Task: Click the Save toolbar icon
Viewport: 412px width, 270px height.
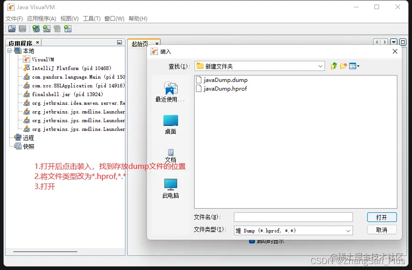Action: (x=22, y=29)
